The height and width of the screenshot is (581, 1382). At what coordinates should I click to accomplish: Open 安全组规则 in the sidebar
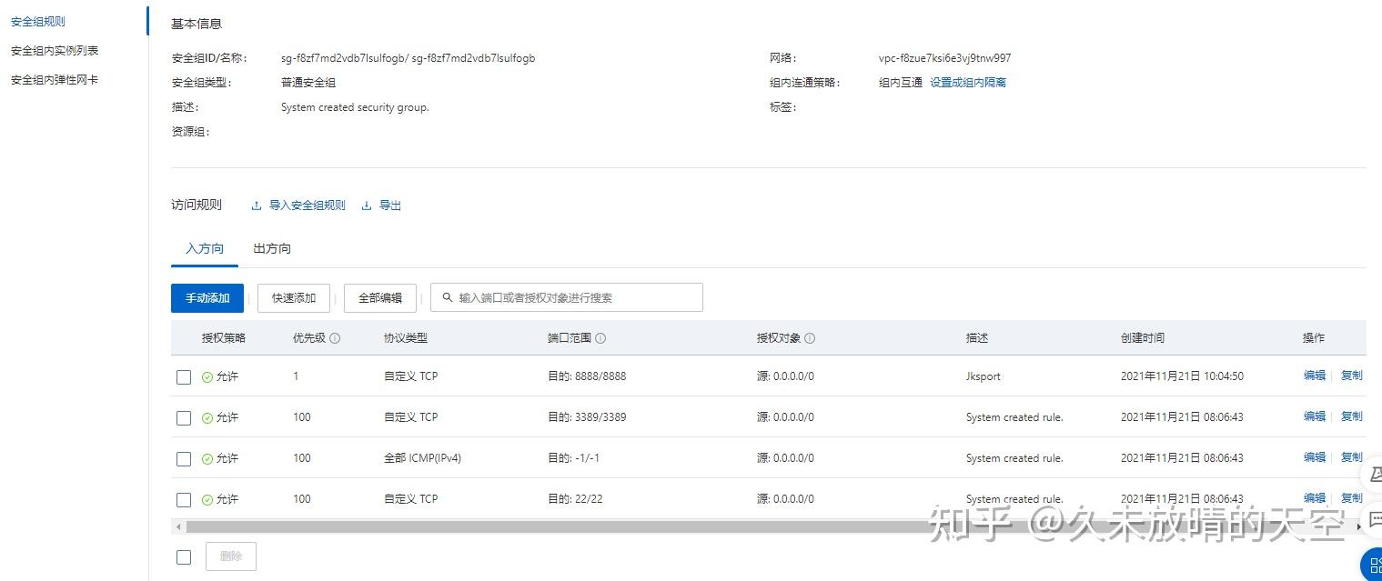(x=38, y=21)
